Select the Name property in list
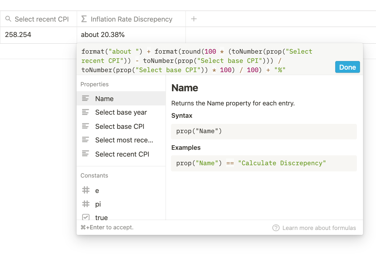Screen dimensions: 376x254 click(x=104, y=99)
